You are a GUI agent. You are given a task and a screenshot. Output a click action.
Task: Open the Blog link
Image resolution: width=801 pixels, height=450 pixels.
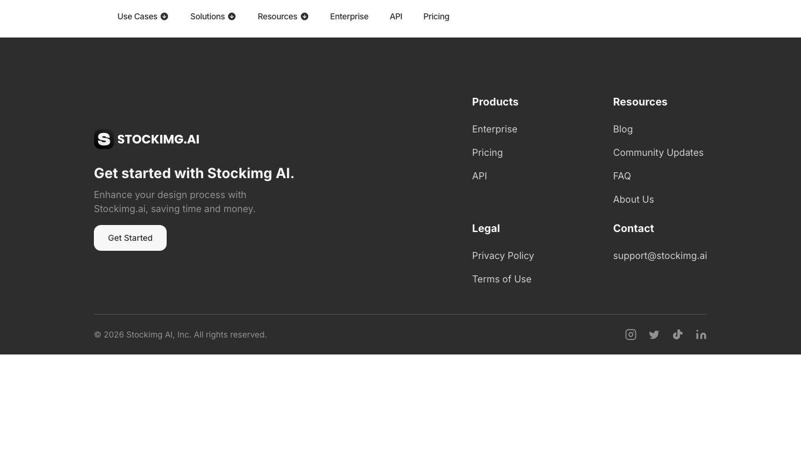point(623,129)
